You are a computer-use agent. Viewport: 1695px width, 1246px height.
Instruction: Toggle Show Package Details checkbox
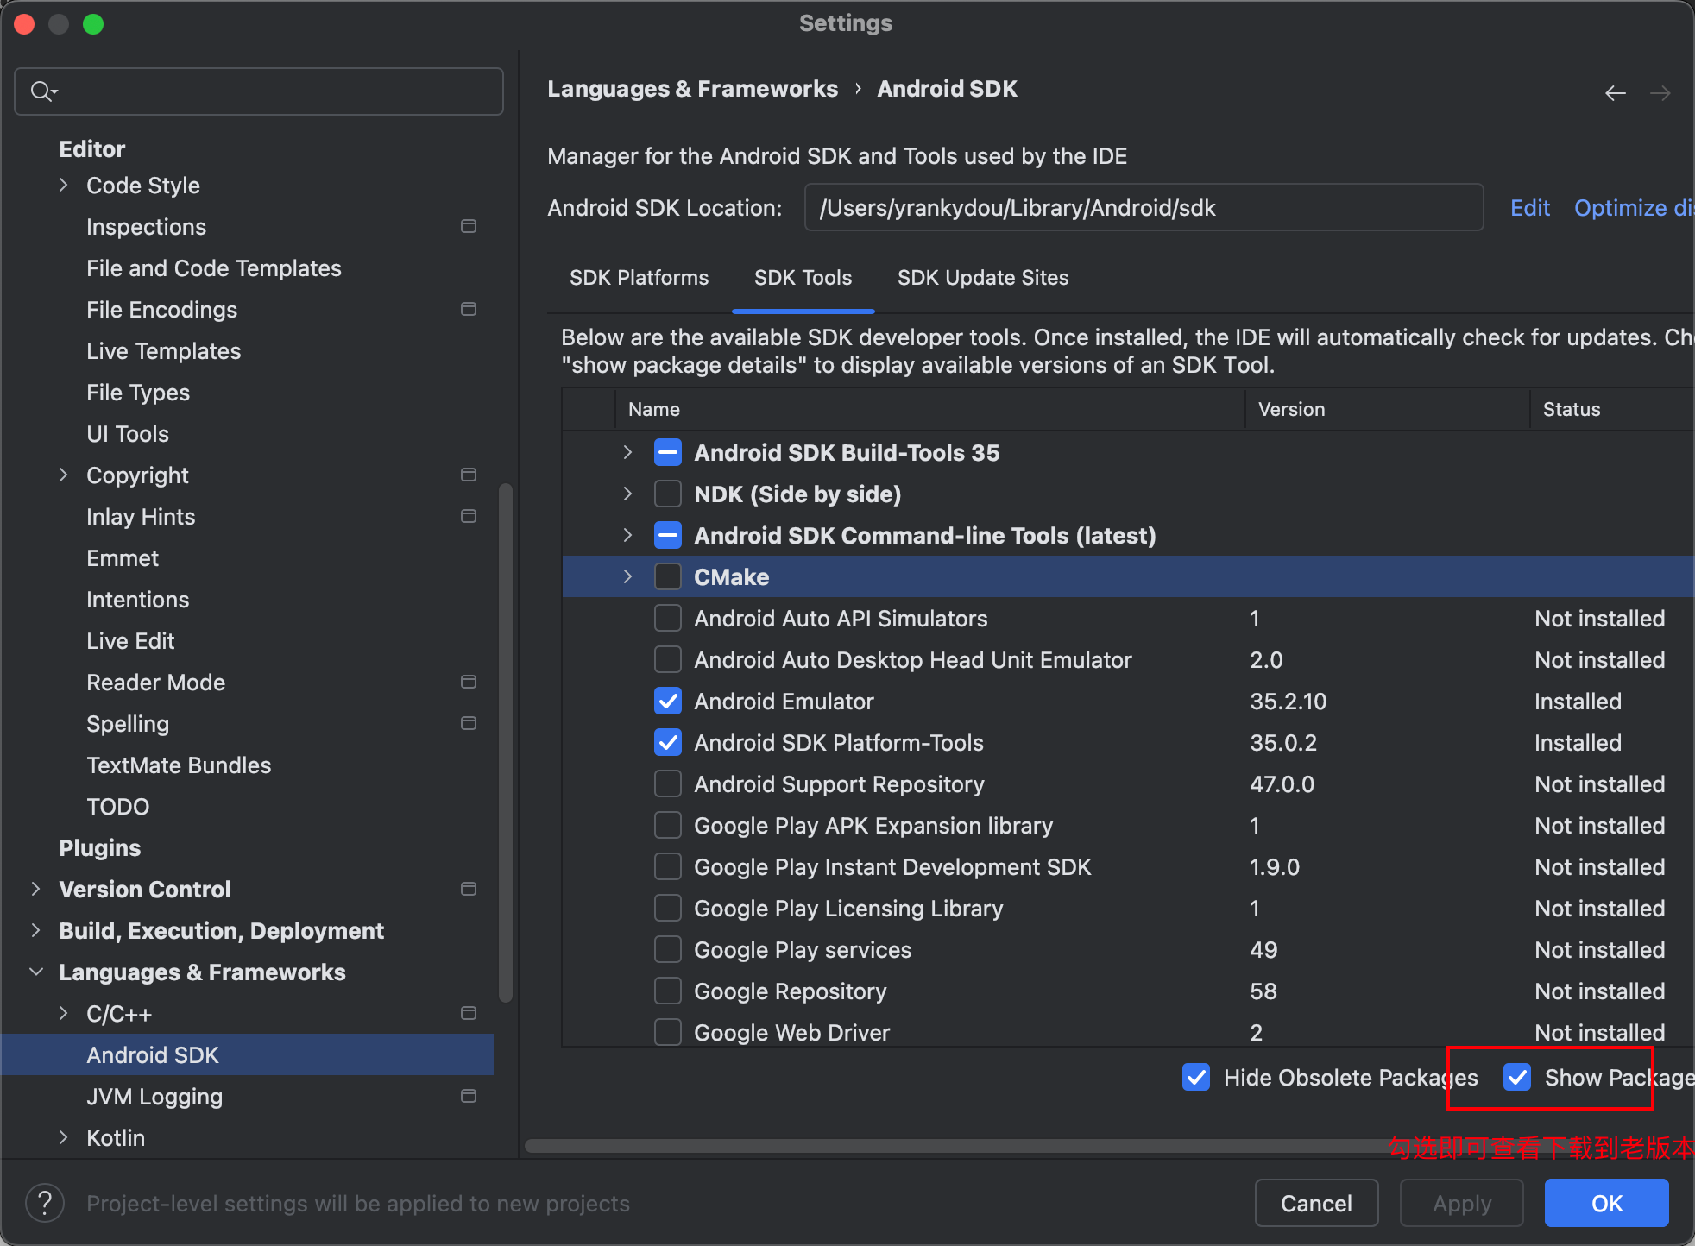point(1517,1077)
